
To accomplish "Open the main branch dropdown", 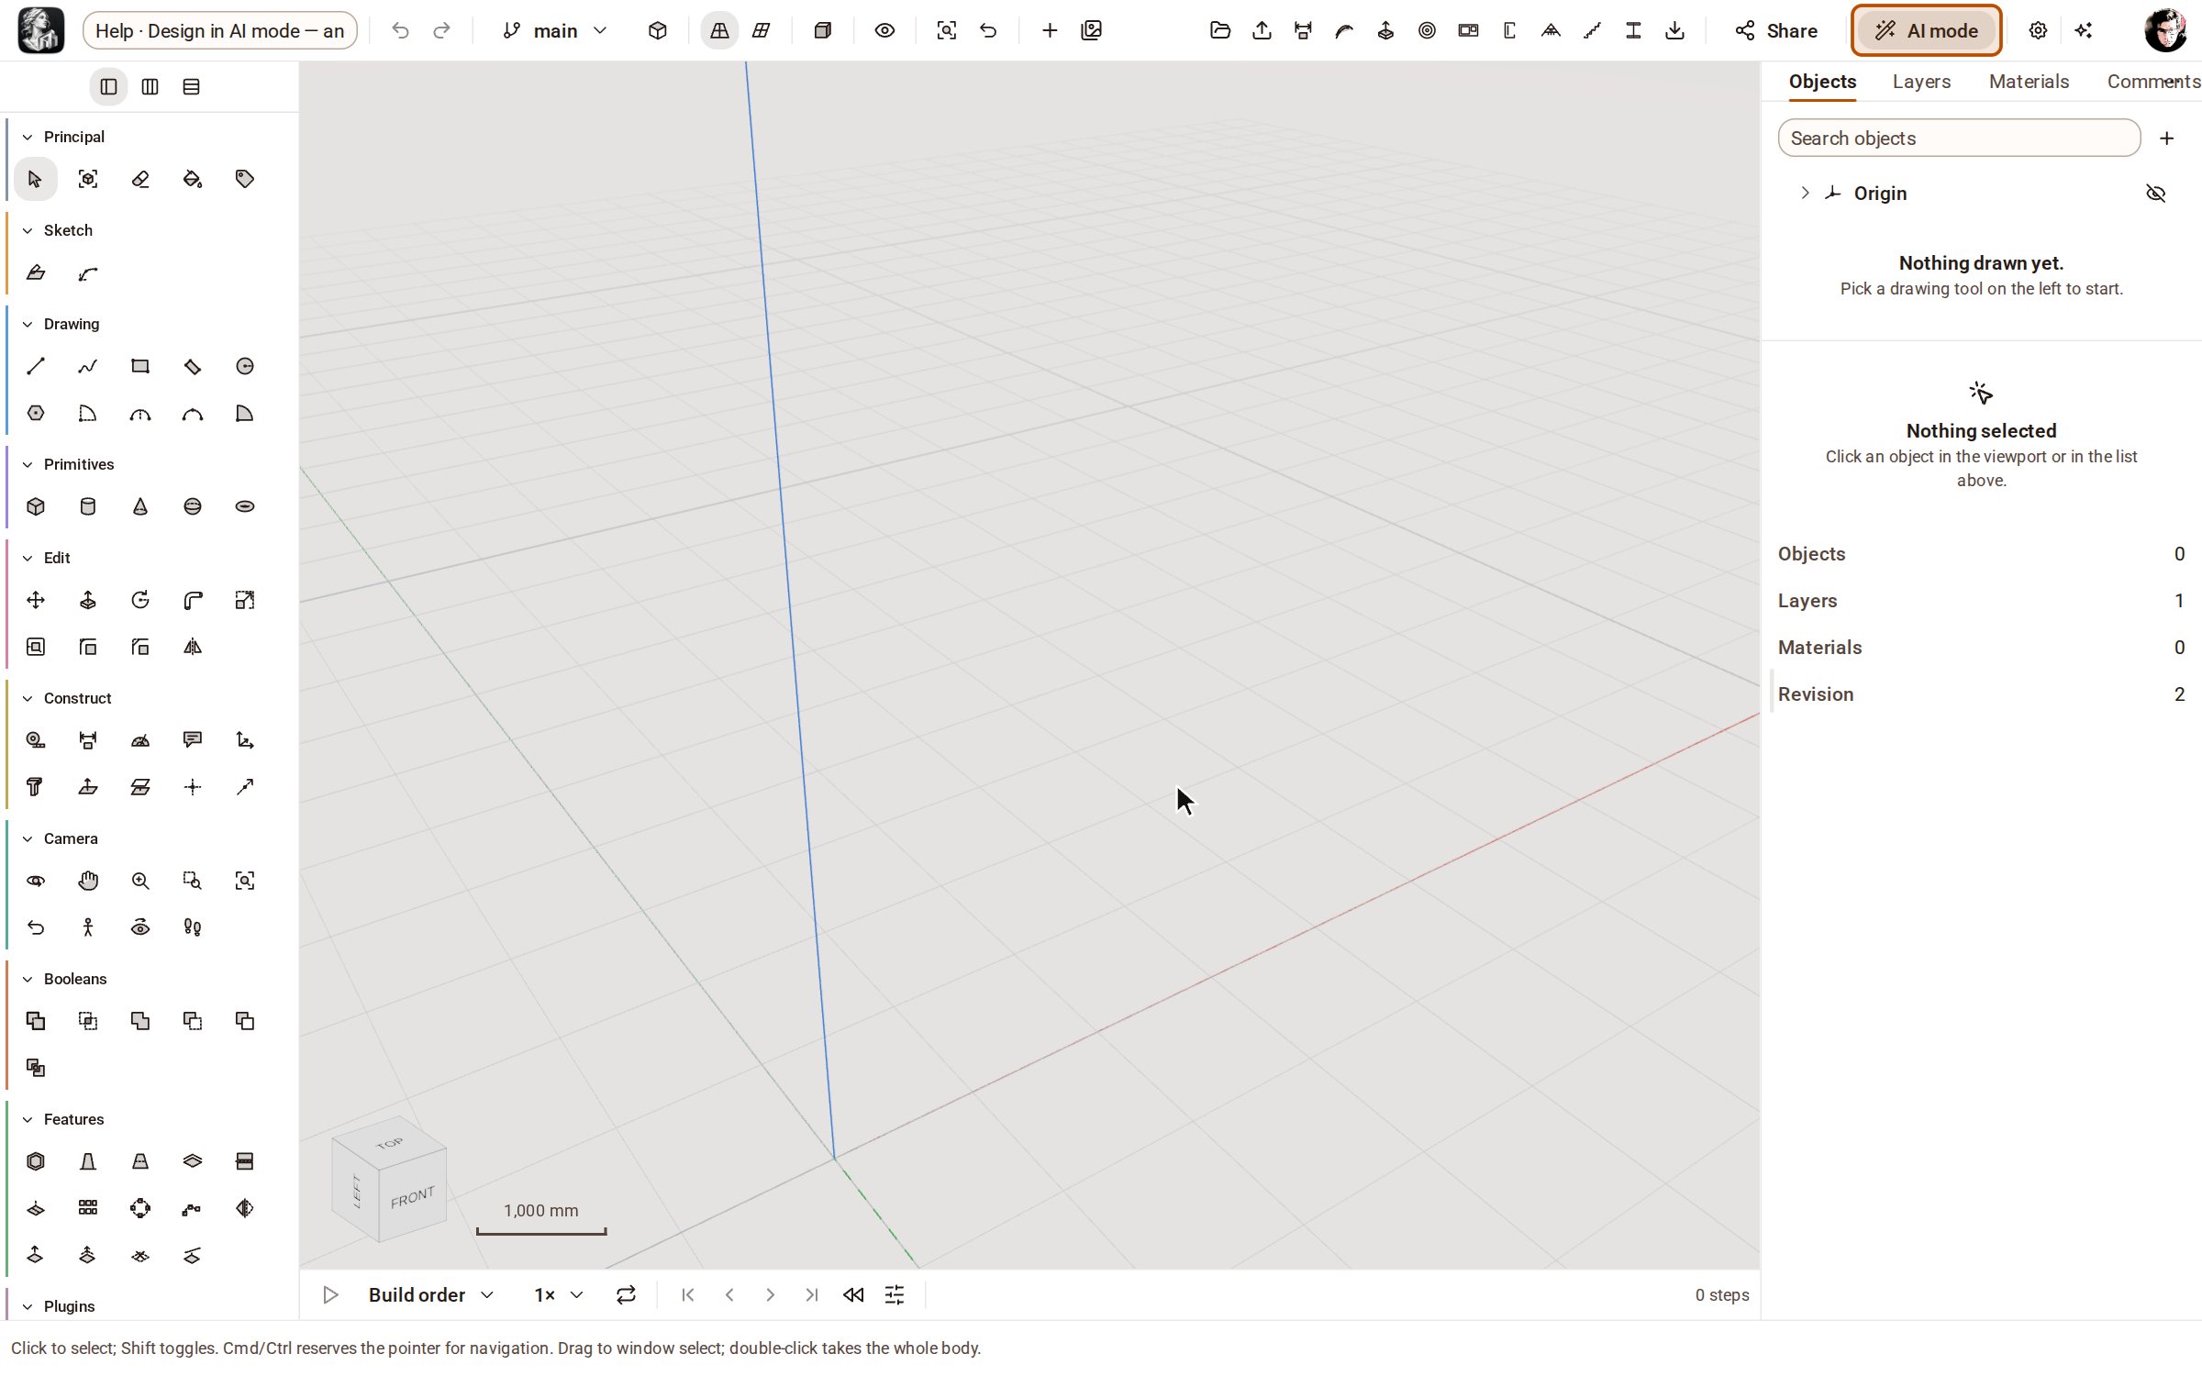I will tap(555, 30).
